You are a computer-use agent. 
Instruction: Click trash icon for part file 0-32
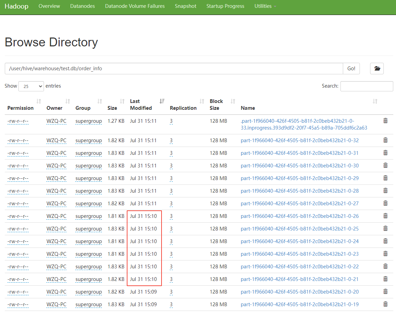click(385, 140)
